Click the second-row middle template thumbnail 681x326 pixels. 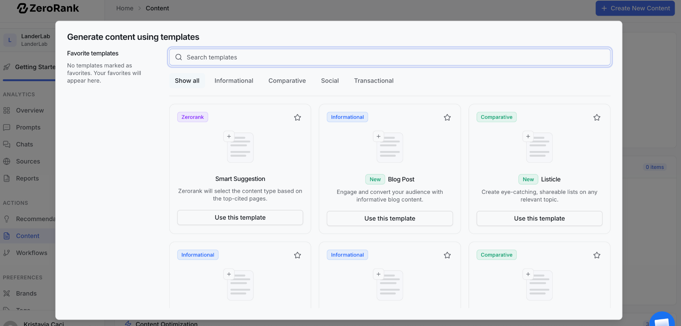(x=388, y=285)
